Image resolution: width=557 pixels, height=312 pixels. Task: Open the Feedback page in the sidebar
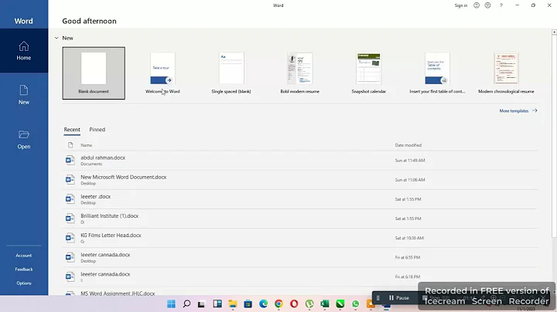pos(24,269)
